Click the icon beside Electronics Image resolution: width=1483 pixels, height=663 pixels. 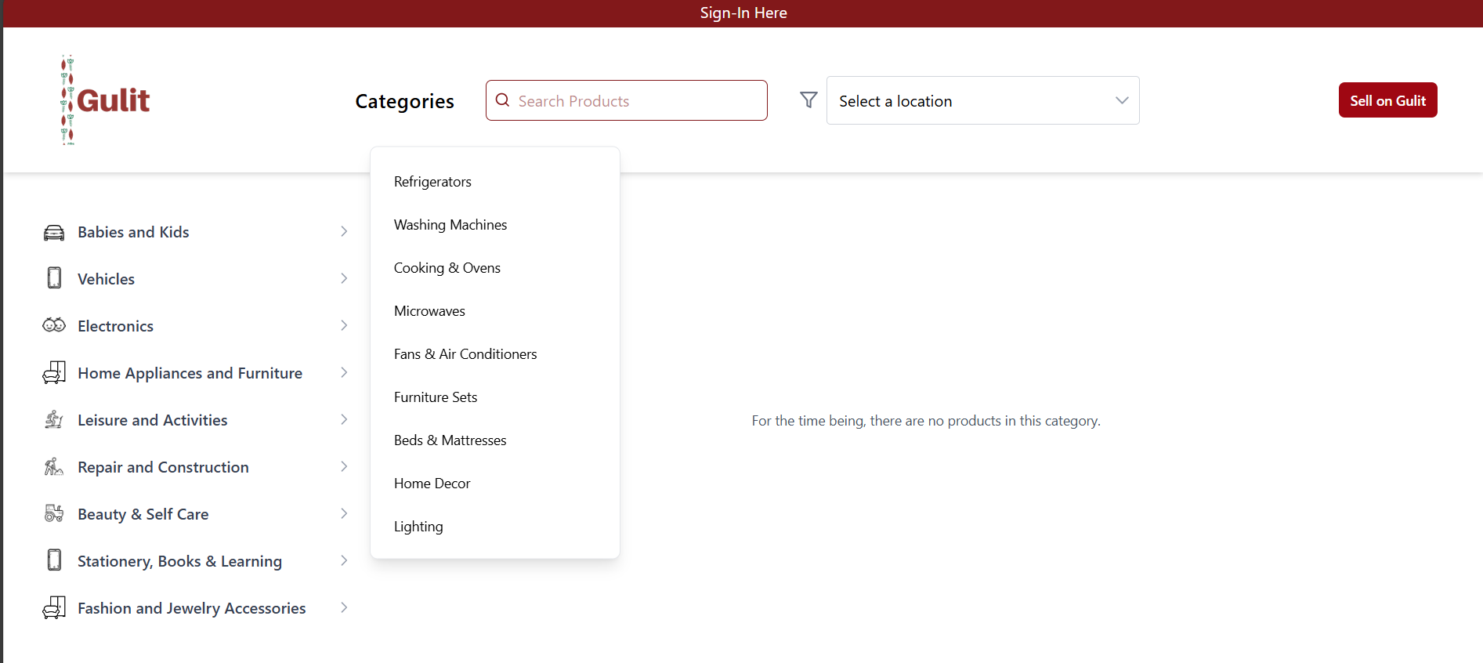(54, 325)
